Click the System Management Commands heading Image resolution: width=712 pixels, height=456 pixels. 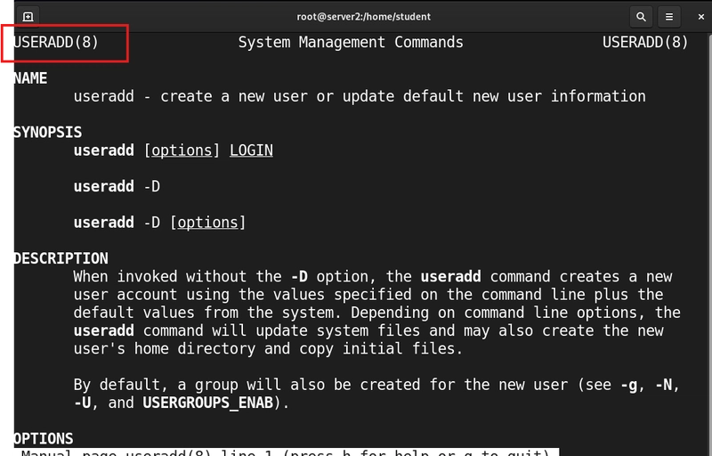[x=351, y=42]
